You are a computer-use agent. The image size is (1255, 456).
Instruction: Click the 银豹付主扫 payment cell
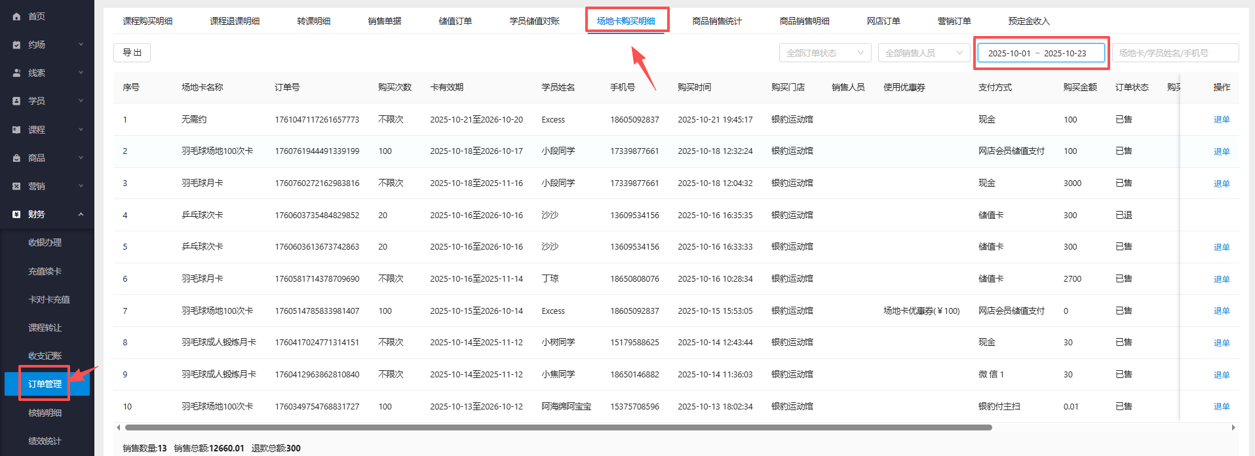[x=999, y=406]
